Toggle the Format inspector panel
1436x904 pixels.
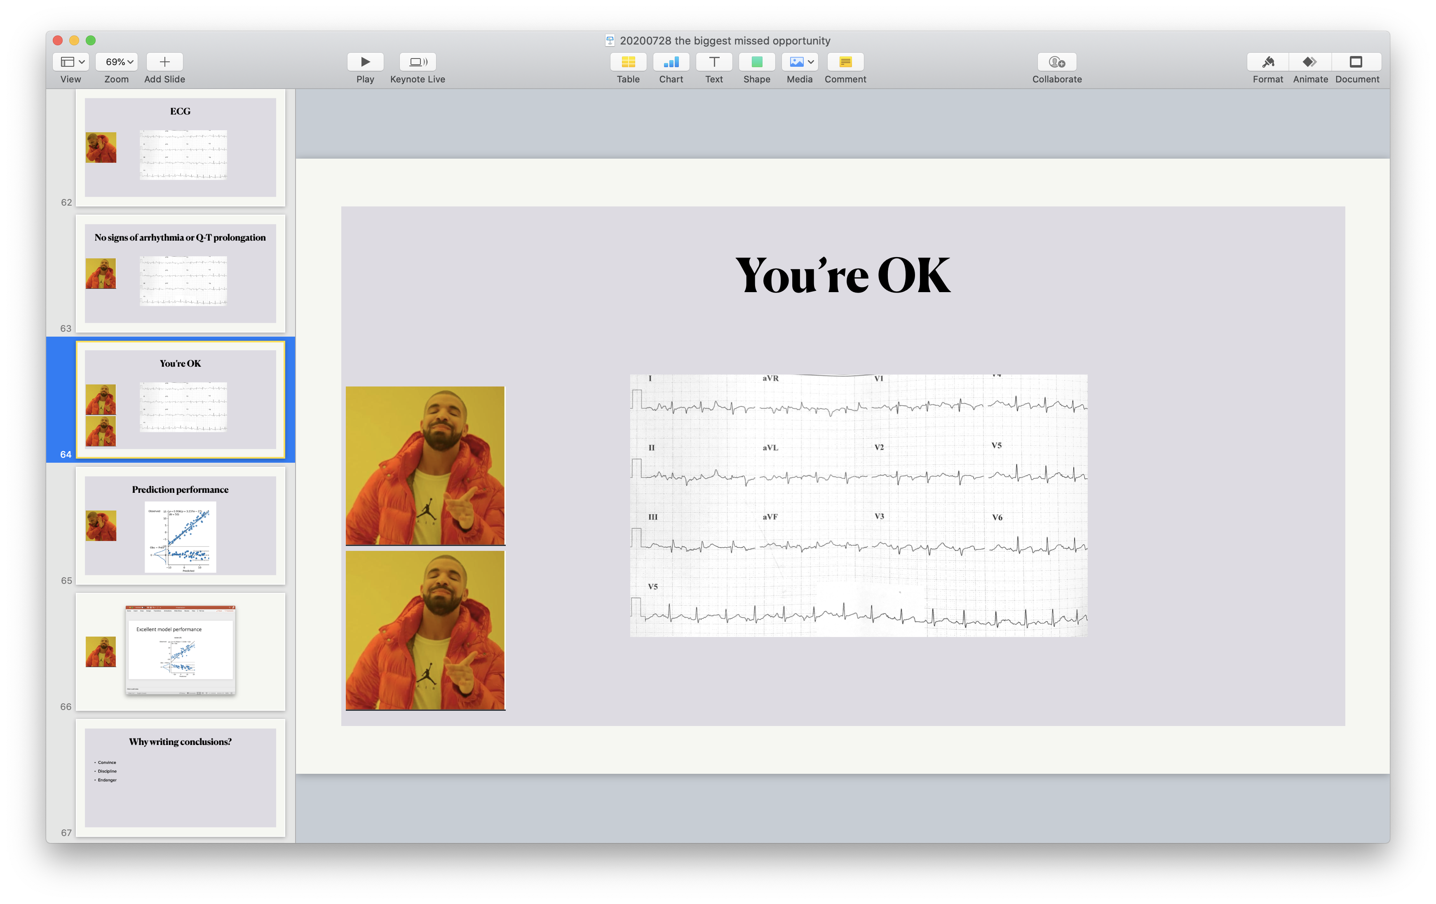tap(1268, 62)
